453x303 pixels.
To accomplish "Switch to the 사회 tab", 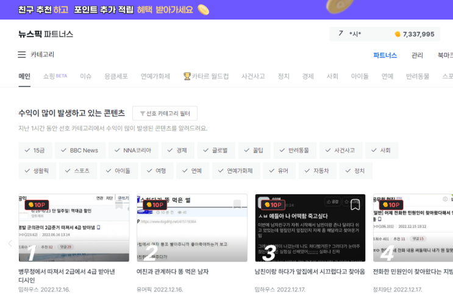I will pyautogui.click(x=332, y=76).
